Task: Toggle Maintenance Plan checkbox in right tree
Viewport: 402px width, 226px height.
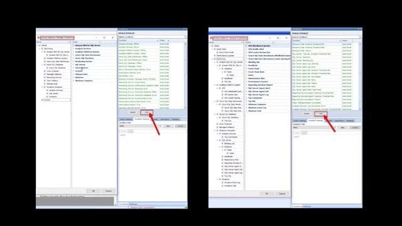Action: click(222, 159)
